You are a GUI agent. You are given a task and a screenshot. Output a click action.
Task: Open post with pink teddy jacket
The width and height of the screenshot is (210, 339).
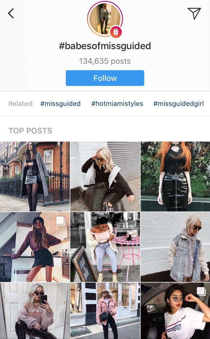105,311
